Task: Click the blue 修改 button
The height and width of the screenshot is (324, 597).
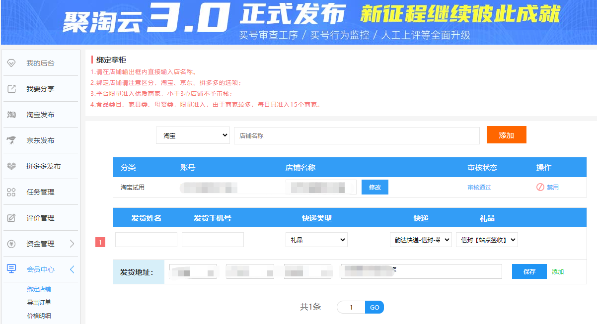Action: pyautogui.click(x=375, y=187)
